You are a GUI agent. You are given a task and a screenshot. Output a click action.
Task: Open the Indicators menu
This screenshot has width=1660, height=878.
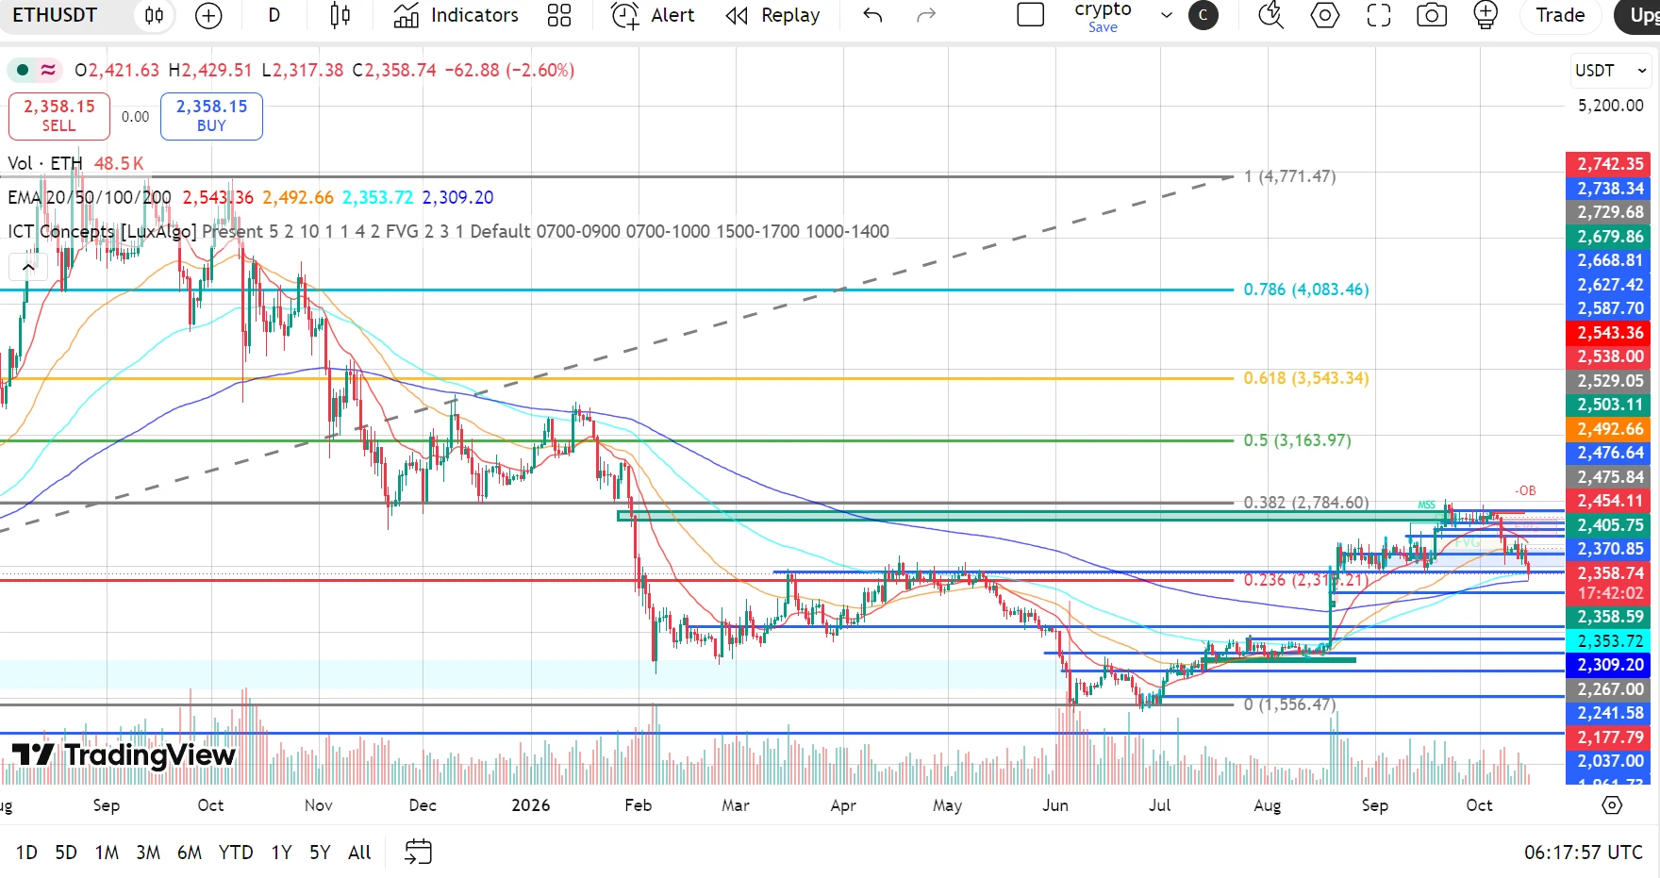[x=456, y=15]
